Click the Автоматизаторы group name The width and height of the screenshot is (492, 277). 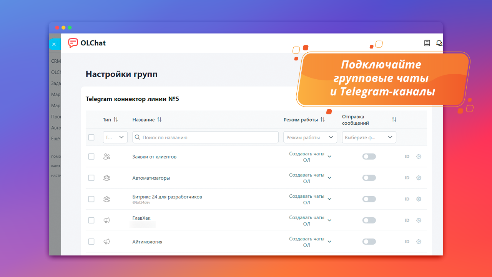[x=151, y=178]
